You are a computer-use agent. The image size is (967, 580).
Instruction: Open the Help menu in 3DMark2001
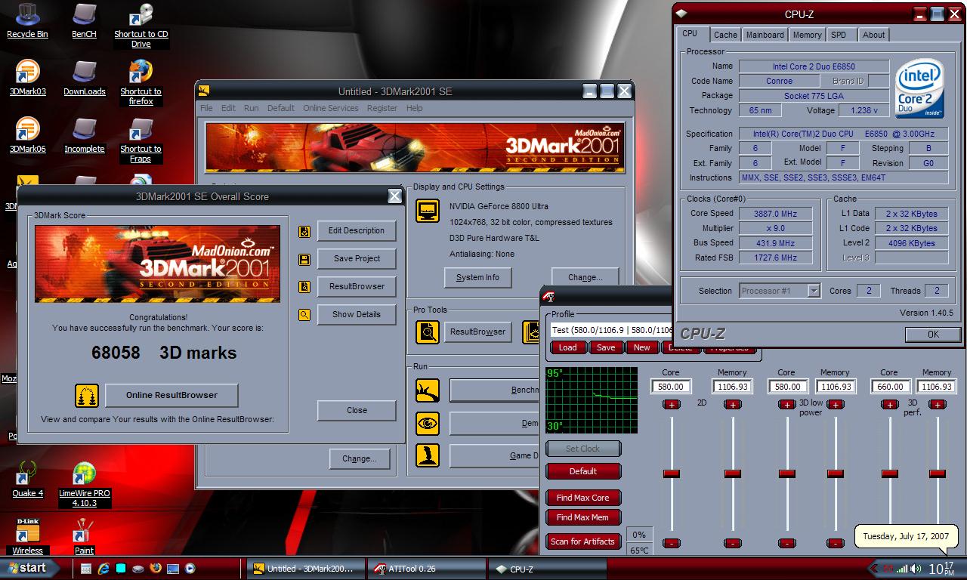coord(415,108)
